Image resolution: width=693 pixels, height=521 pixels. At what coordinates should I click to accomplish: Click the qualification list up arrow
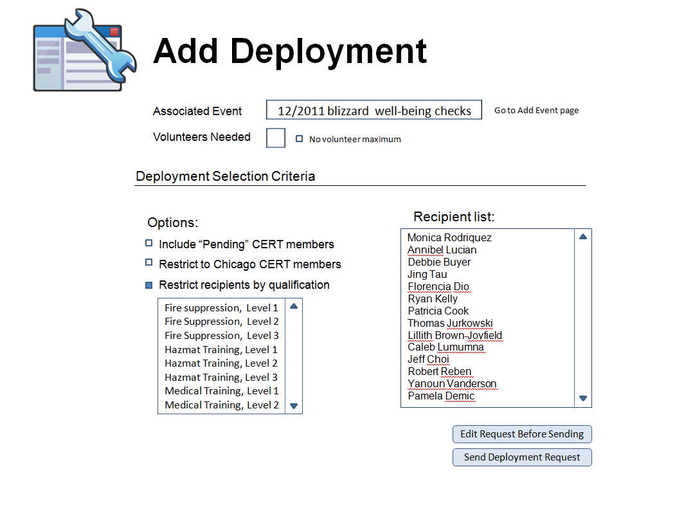(294, 306)
